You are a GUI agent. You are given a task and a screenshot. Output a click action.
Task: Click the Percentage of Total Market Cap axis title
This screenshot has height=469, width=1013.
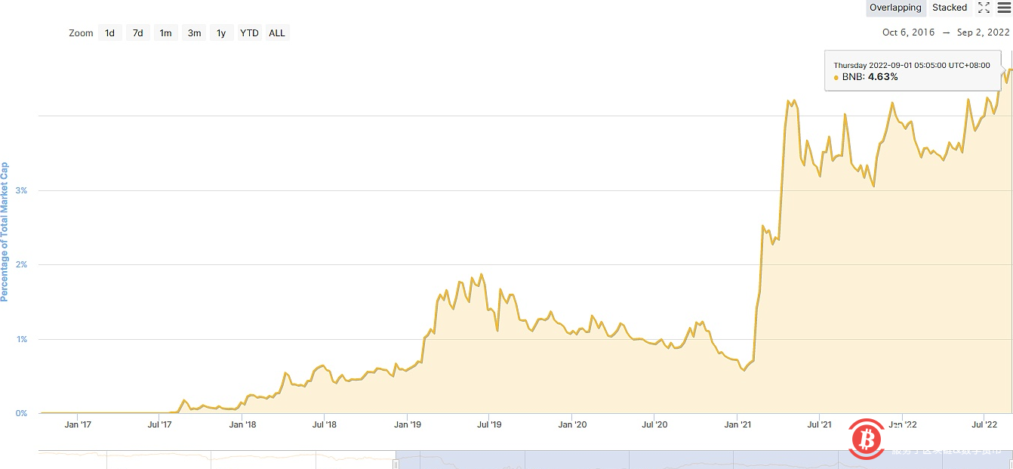tap(5, 232)
